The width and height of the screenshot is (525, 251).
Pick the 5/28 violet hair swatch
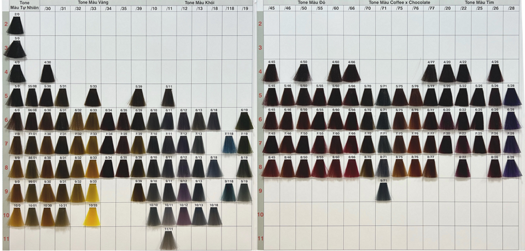tap(511, 97)
